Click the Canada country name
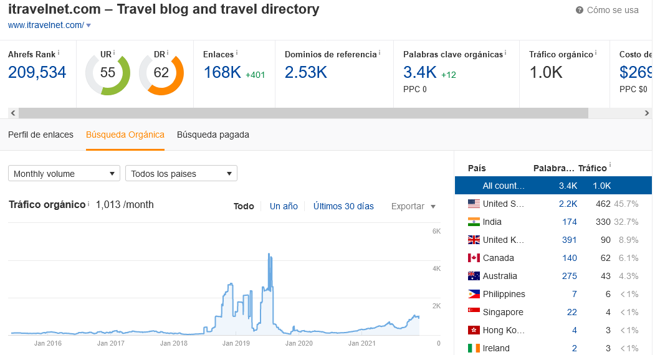 point(498,258)
